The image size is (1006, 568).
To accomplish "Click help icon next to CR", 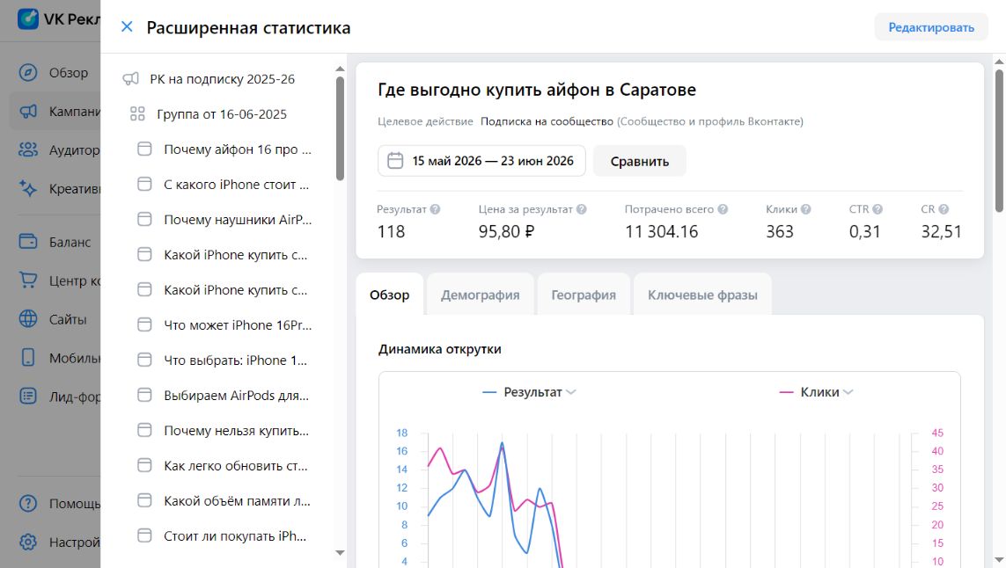I will [944, 209].
